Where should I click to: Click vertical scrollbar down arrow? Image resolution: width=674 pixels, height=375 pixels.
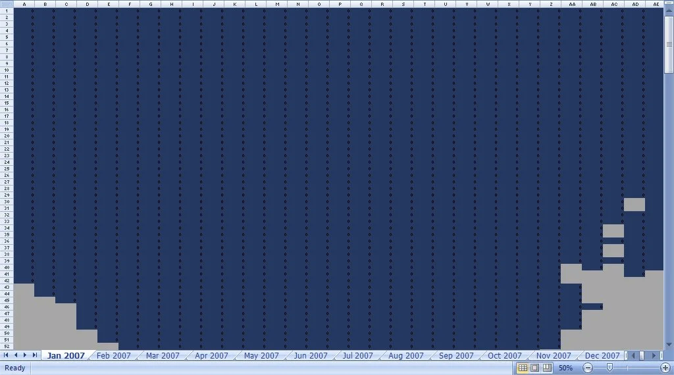coord(669,345)
